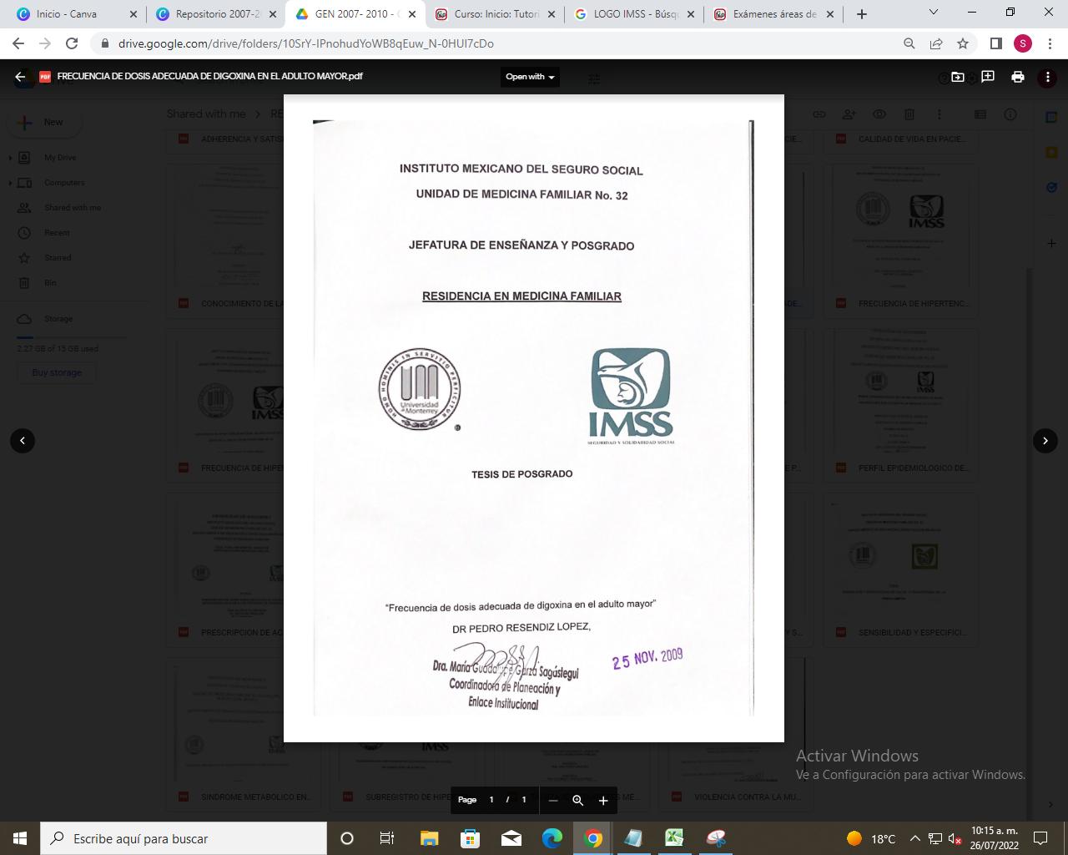This screenshot has height=855, width=1068.
Task: Go forward in the browser
Action: pos(45,43)
